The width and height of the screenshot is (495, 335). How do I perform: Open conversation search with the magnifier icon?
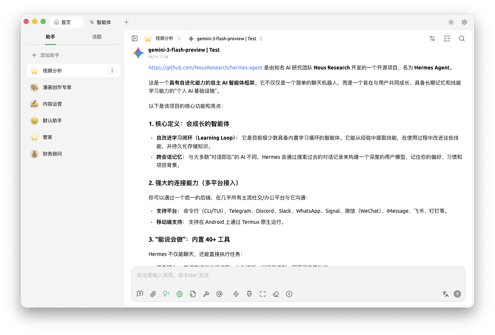[x=461, y=38]
